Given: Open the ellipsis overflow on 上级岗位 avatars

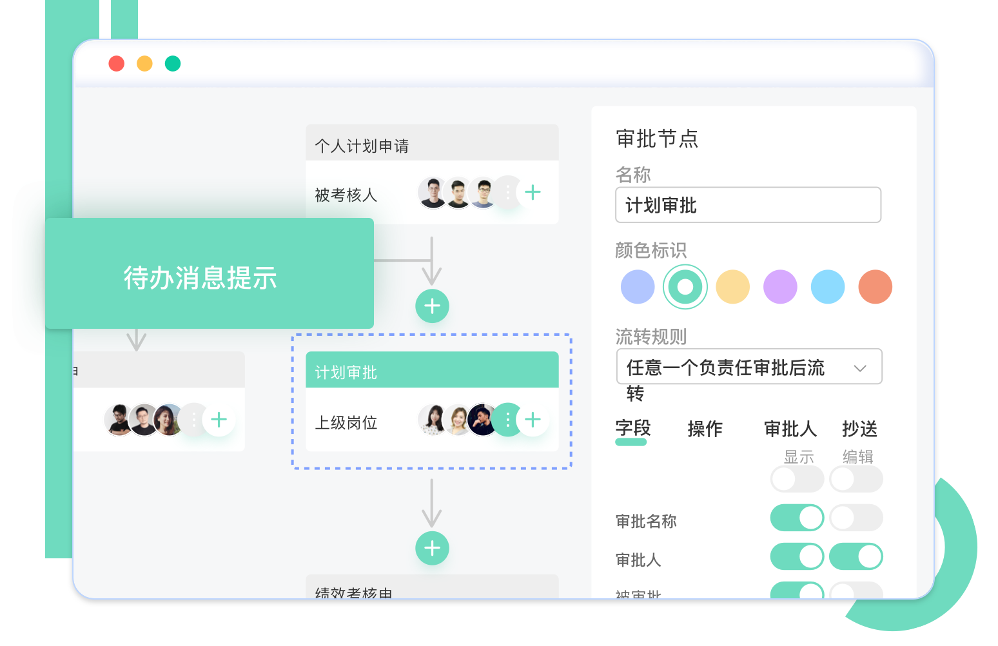Looking at the screenshot, I should click(x=507, y=420).
